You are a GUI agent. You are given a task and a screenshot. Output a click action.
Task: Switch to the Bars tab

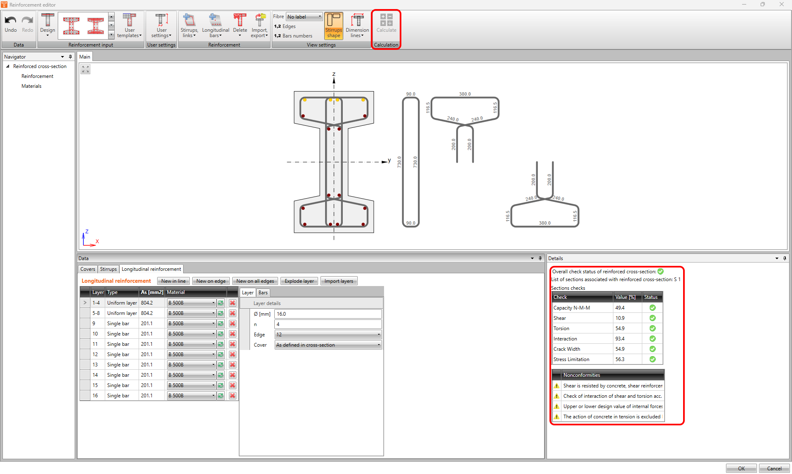(x=263, y=293)
